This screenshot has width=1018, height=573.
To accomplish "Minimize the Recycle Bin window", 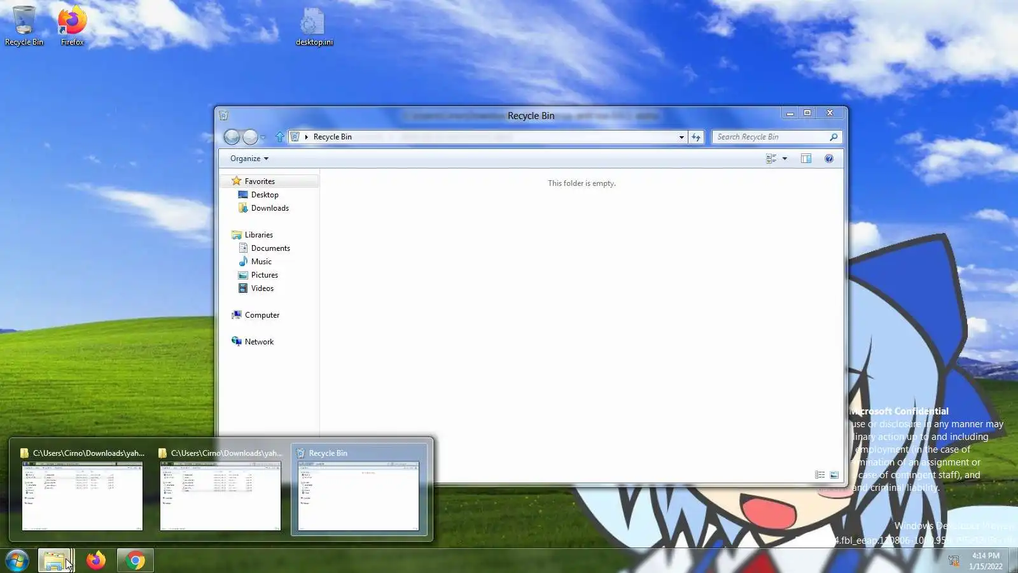I will [790, 113].
